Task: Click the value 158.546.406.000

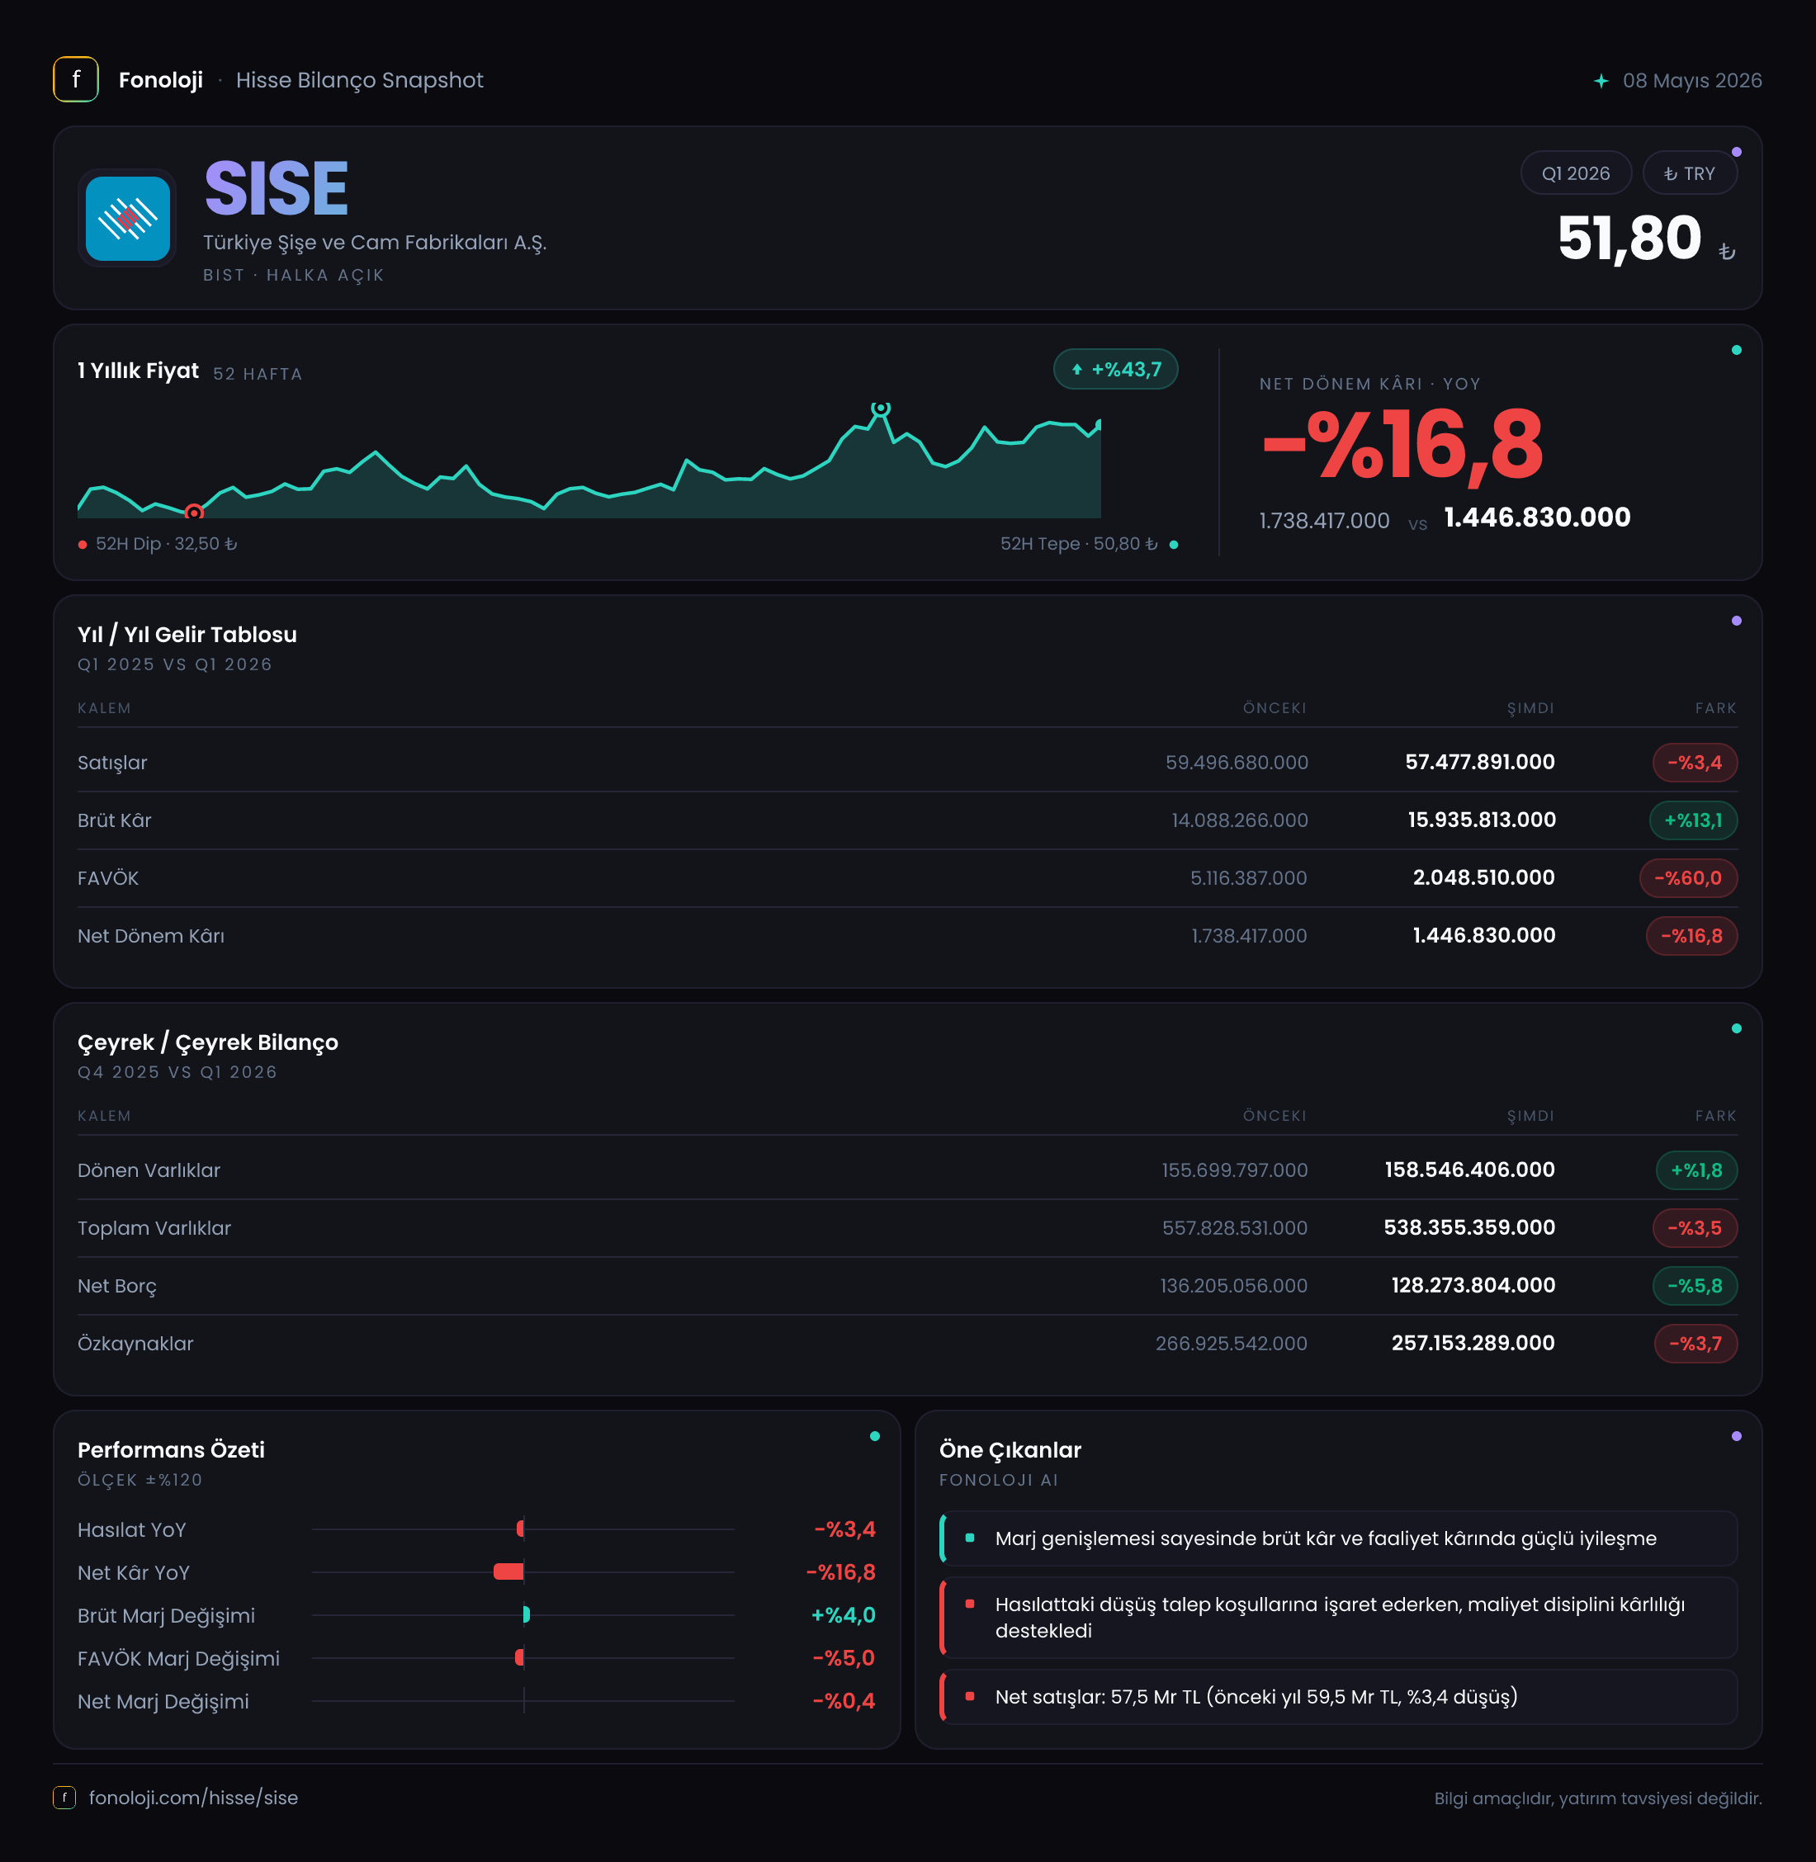Action: (x=1470, y=1170)
